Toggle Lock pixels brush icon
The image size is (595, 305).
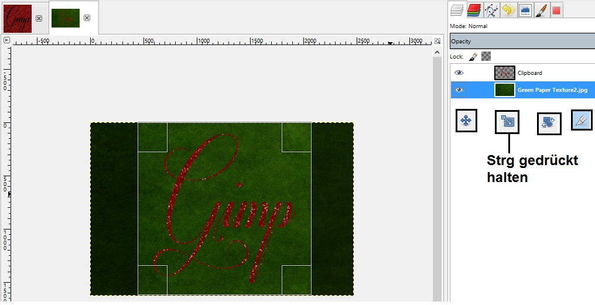(473, 57)
